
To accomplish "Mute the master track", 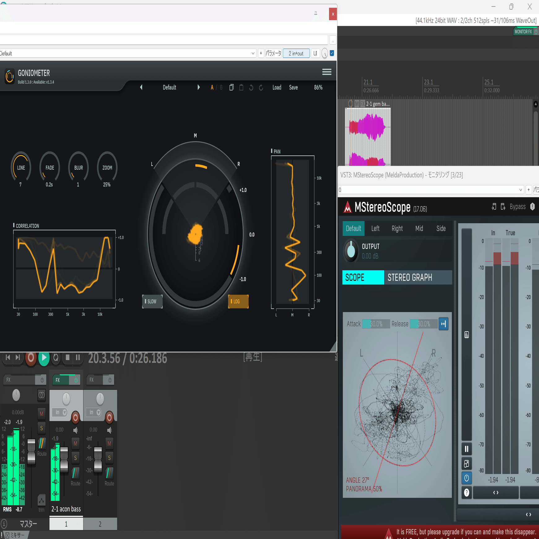I will pyautogui.click(x=41, y=414).
